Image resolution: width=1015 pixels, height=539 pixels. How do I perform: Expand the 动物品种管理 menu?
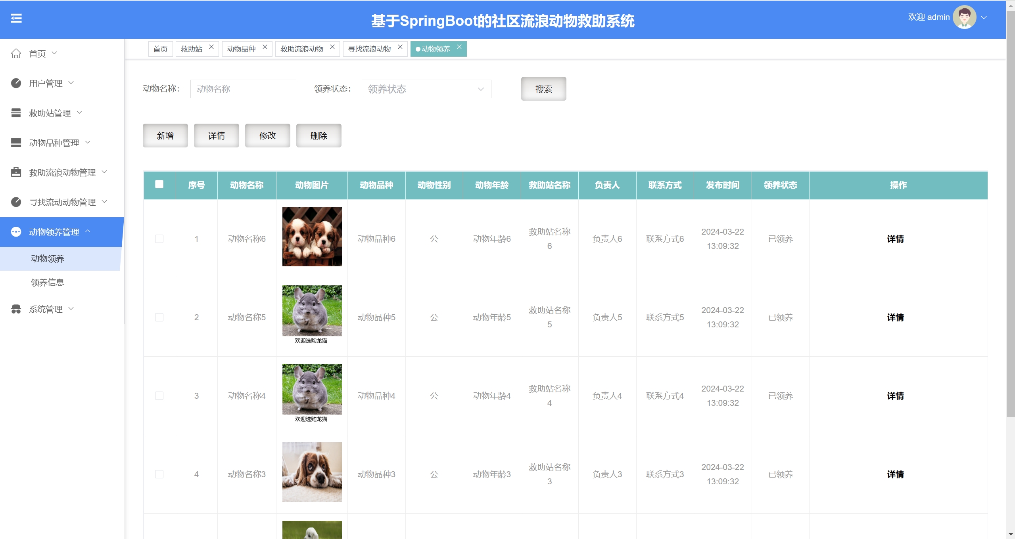pos(88,142)
